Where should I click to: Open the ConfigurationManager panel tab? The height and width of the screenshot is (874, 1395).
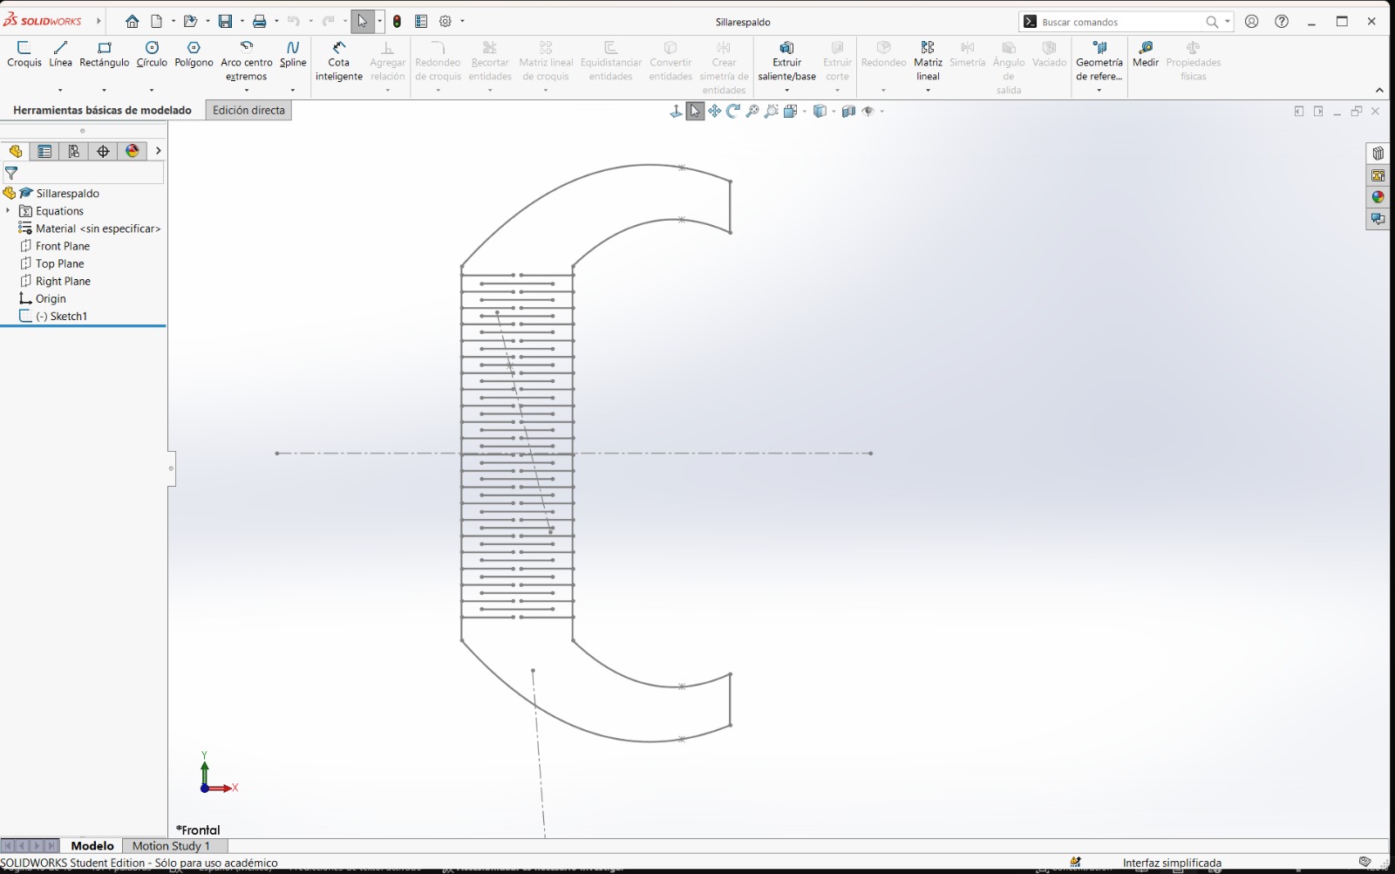pos(72,151)
